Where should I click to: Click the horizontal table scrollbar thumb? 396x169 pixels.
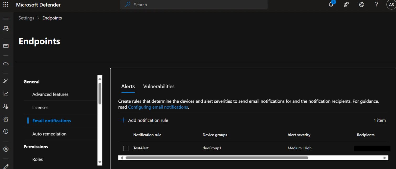(x=217, y=158)
